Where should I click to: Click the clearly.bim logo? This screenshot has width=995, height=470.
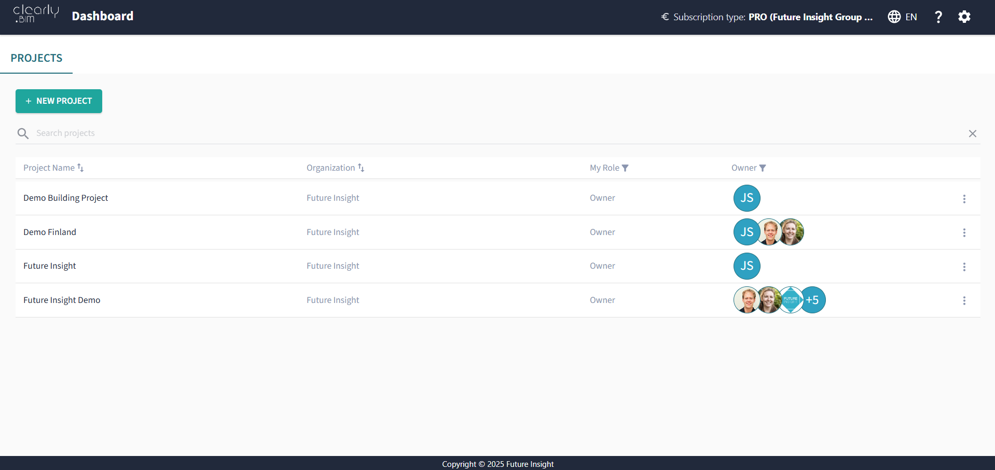(x=36, y=14)
